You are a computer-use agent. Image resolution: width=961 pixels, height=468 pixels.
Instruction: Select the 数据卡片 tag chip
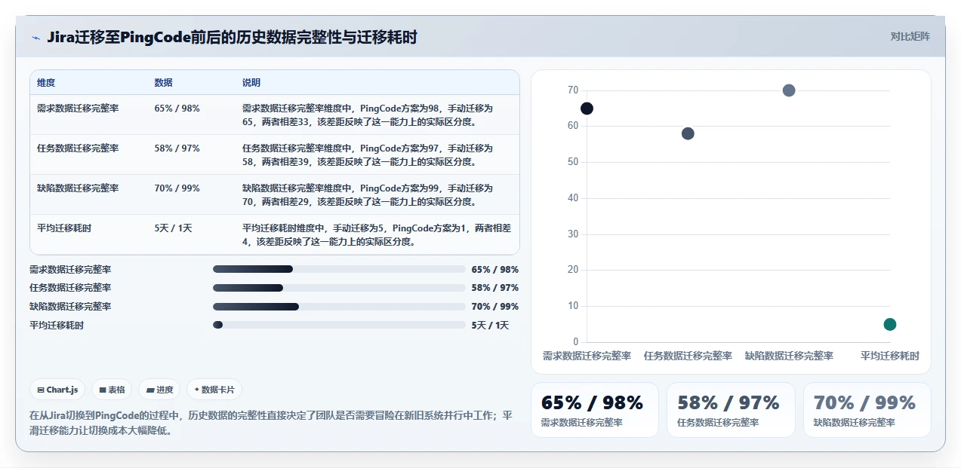[x=214, y=390]
